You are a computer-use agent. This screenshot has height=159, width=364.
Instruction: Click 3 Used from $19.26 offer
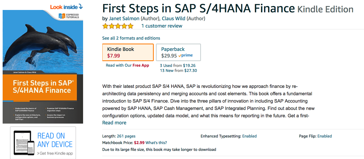(x=178, y=66)
